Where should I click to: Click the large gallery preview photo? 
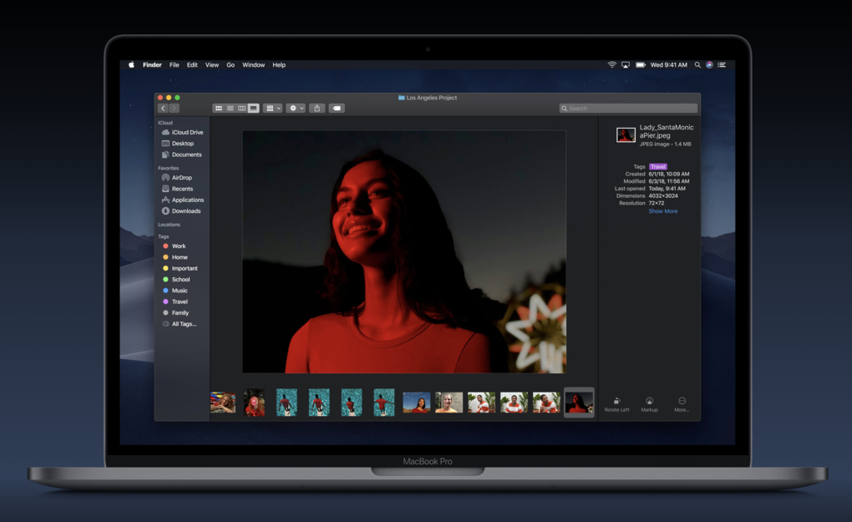(x=404, y=251)
